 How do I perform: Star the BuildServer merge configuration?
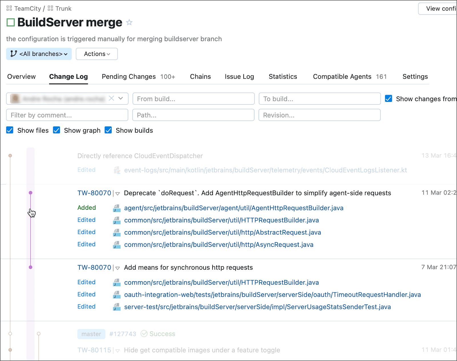129,22
